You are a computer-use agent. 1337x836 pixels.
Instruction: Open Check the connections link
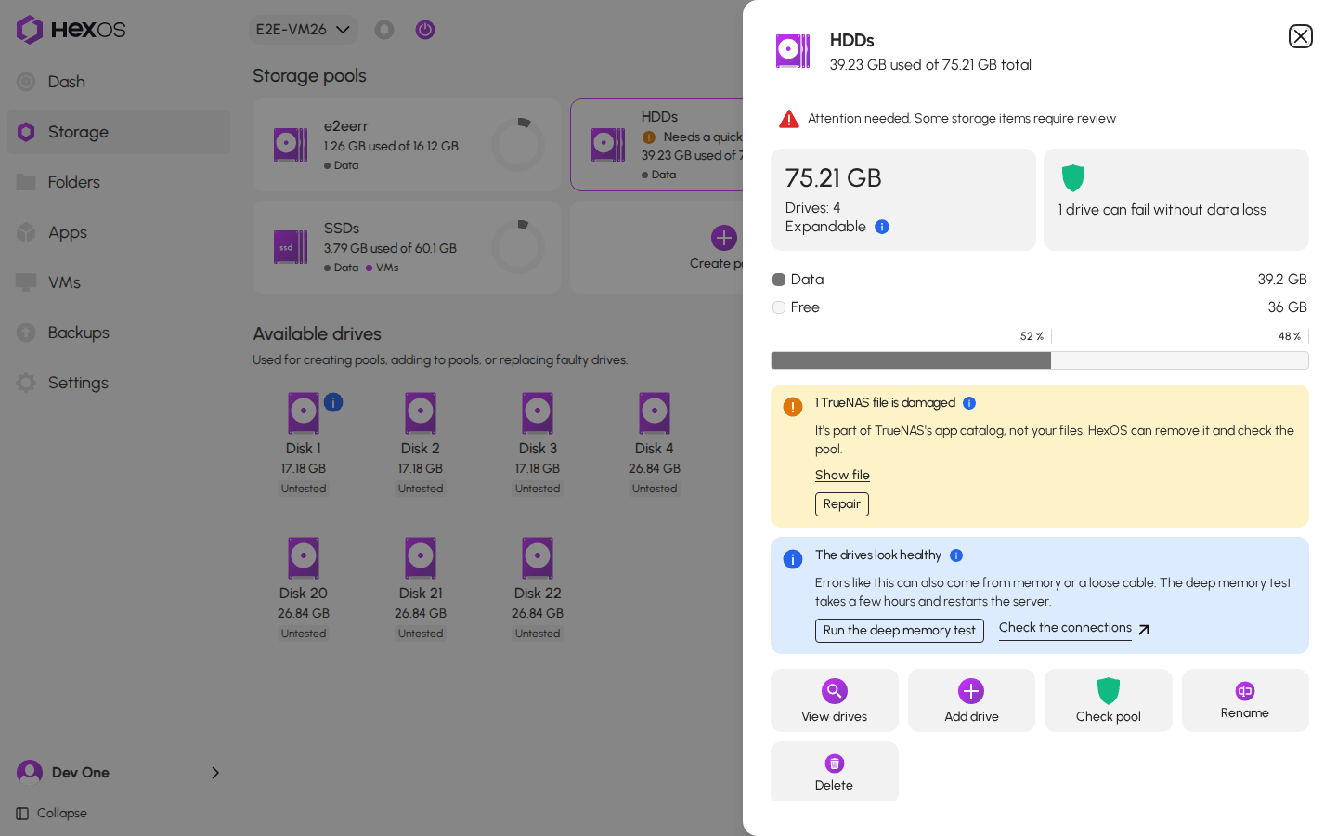pyautogui.click(x=1074, y=629)
